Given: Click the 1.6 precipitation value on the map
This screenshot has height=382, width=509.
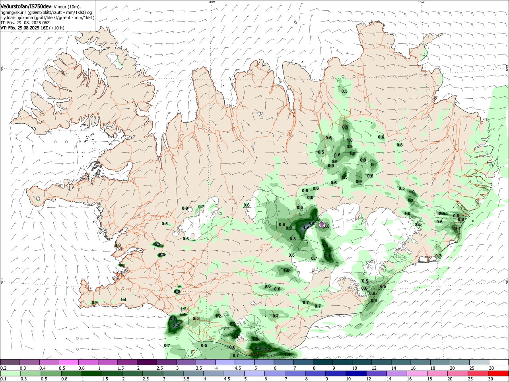Looking at the screenshot, I should (x=183, y=315).
